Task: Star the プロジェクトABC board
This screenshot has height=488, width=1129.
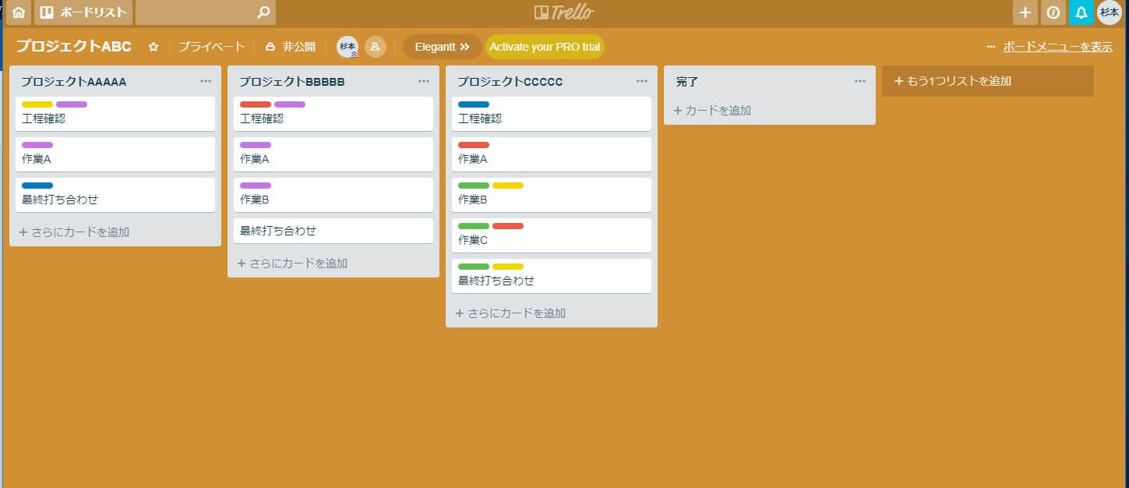Action: [153, 47]
